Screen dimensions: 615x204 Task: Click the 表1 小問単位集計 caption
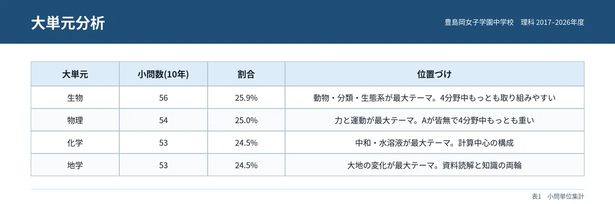[x=558, y=196]
